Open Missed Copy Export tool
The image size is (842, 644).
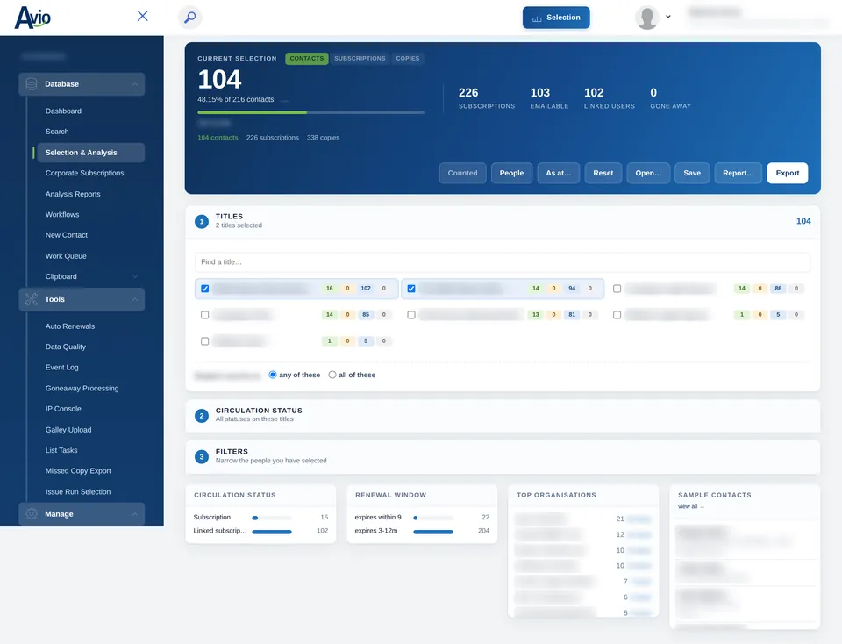pos(78,470)
